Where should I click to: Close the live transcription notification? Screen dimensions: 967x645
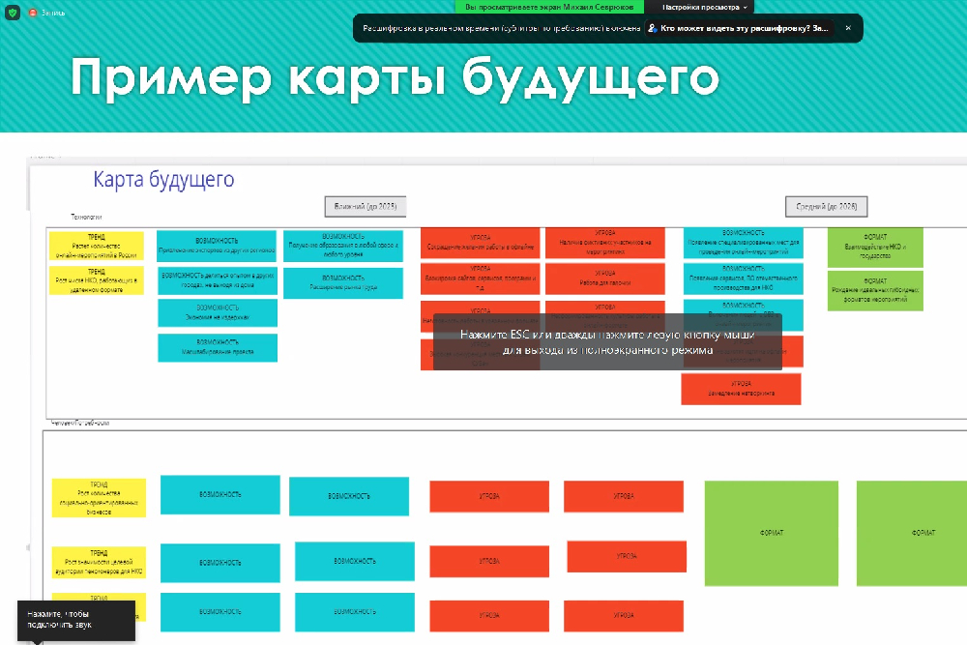click(848, 28)
